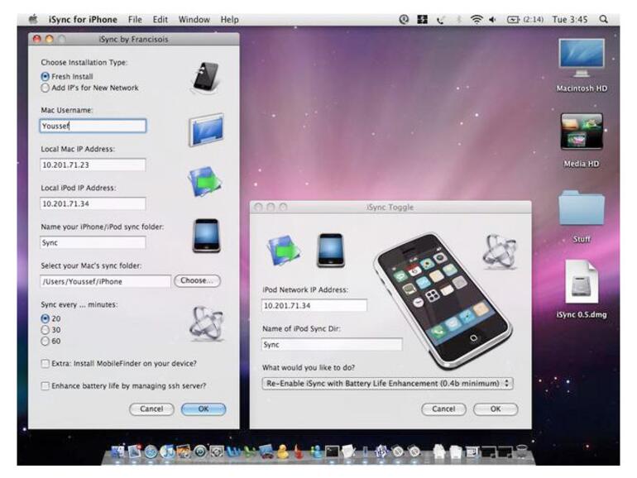
Task: Click the Mac display icon beside username
Action: pos(206,130)
